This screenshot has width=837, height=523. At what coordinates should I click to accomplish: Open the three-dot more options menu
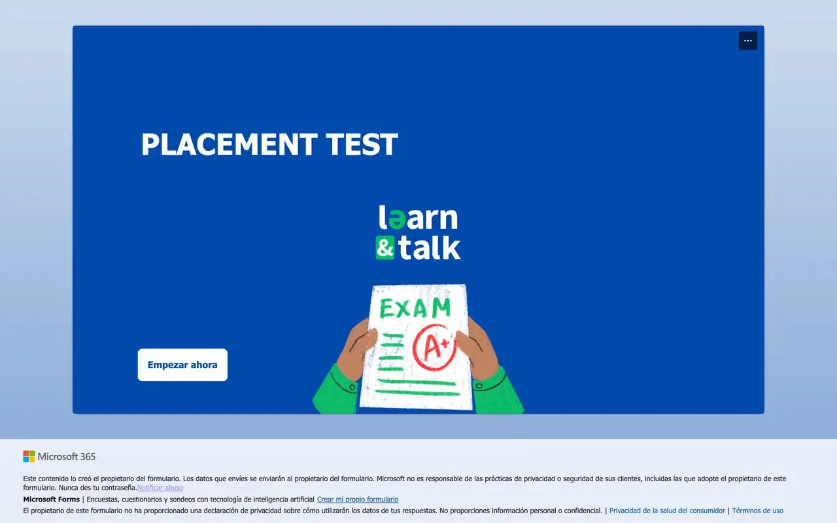(748, 41)
